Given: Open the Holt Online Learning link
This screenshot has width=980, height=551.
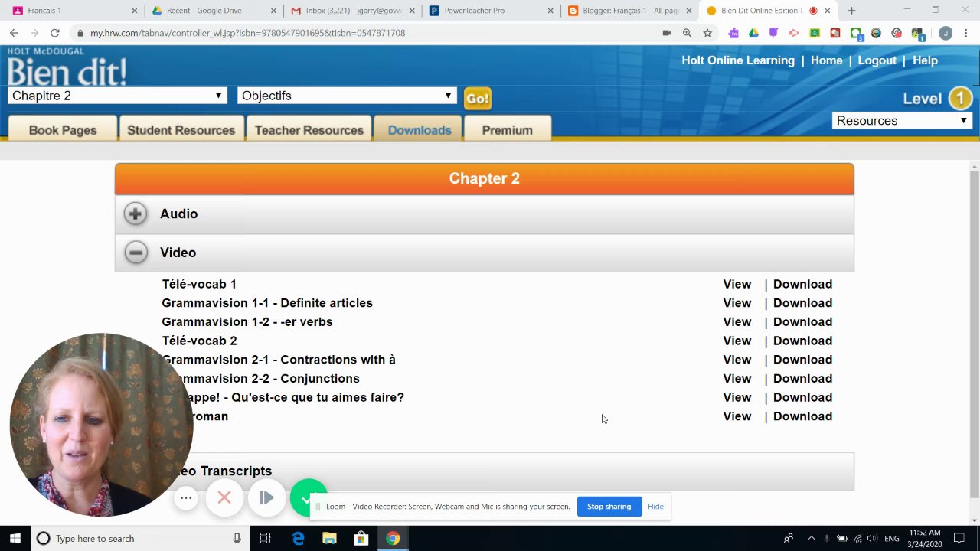Looking at the screenshot, I should click(738, 60).
